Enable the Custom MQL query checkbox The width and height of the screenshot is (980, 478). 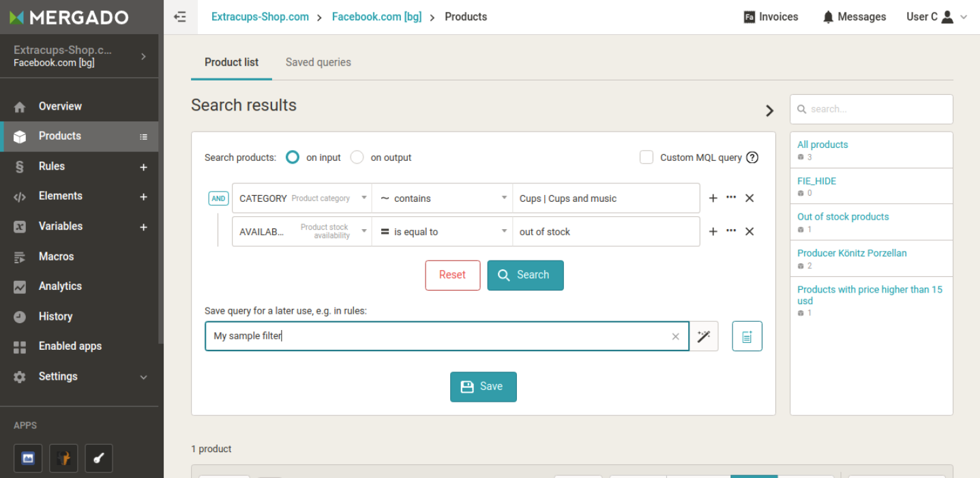pos(646,157)
